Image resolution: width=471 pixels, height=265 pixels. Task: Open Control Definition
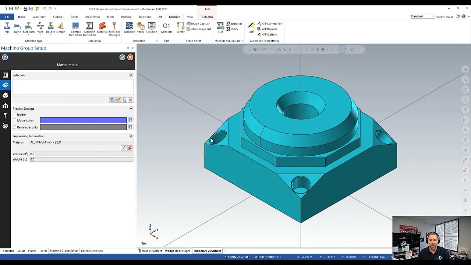pyautogui.click(x=75, y=29)
